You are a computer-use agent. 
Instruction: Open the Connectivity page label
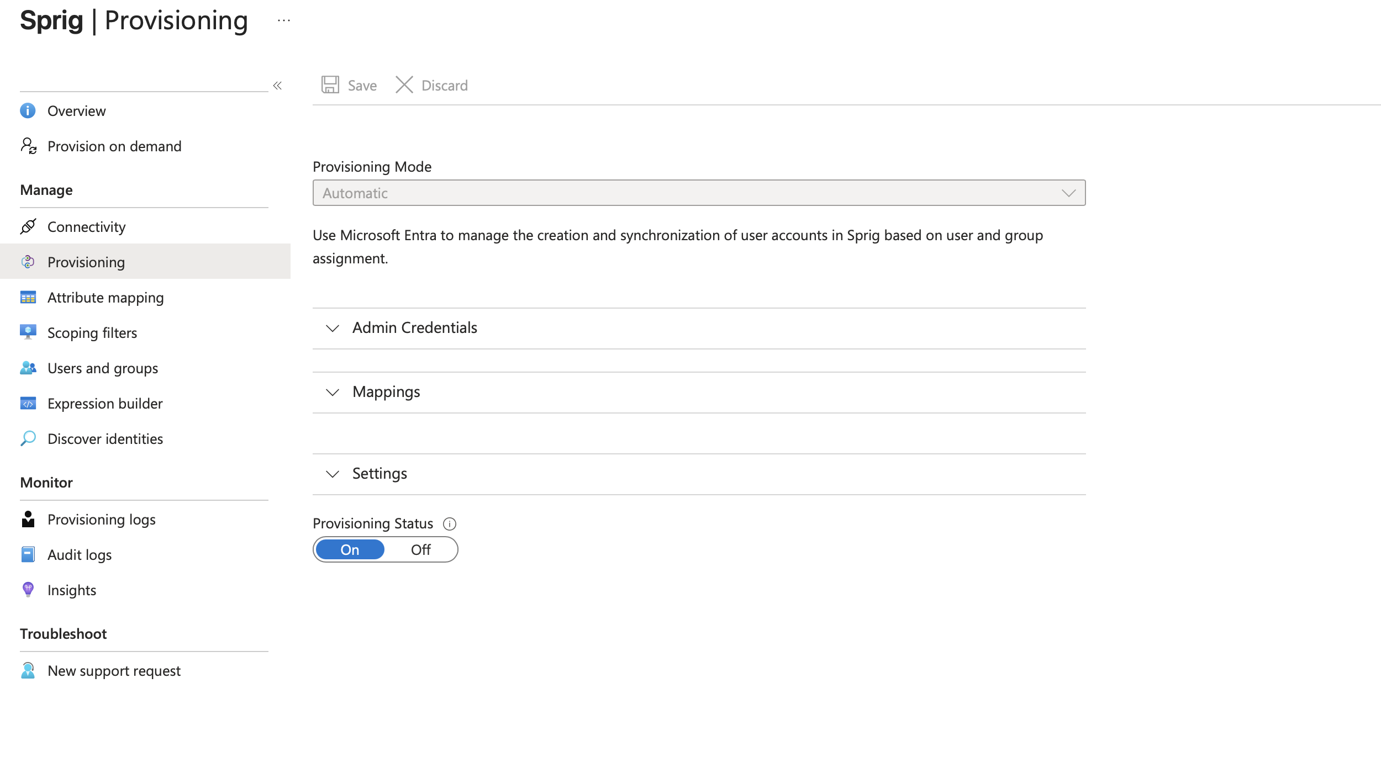tap(87, 227)
